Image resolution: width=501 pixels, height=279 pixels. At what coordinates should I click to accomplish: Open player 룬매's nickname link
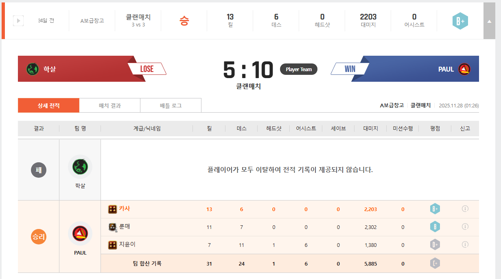click(125, 227)
